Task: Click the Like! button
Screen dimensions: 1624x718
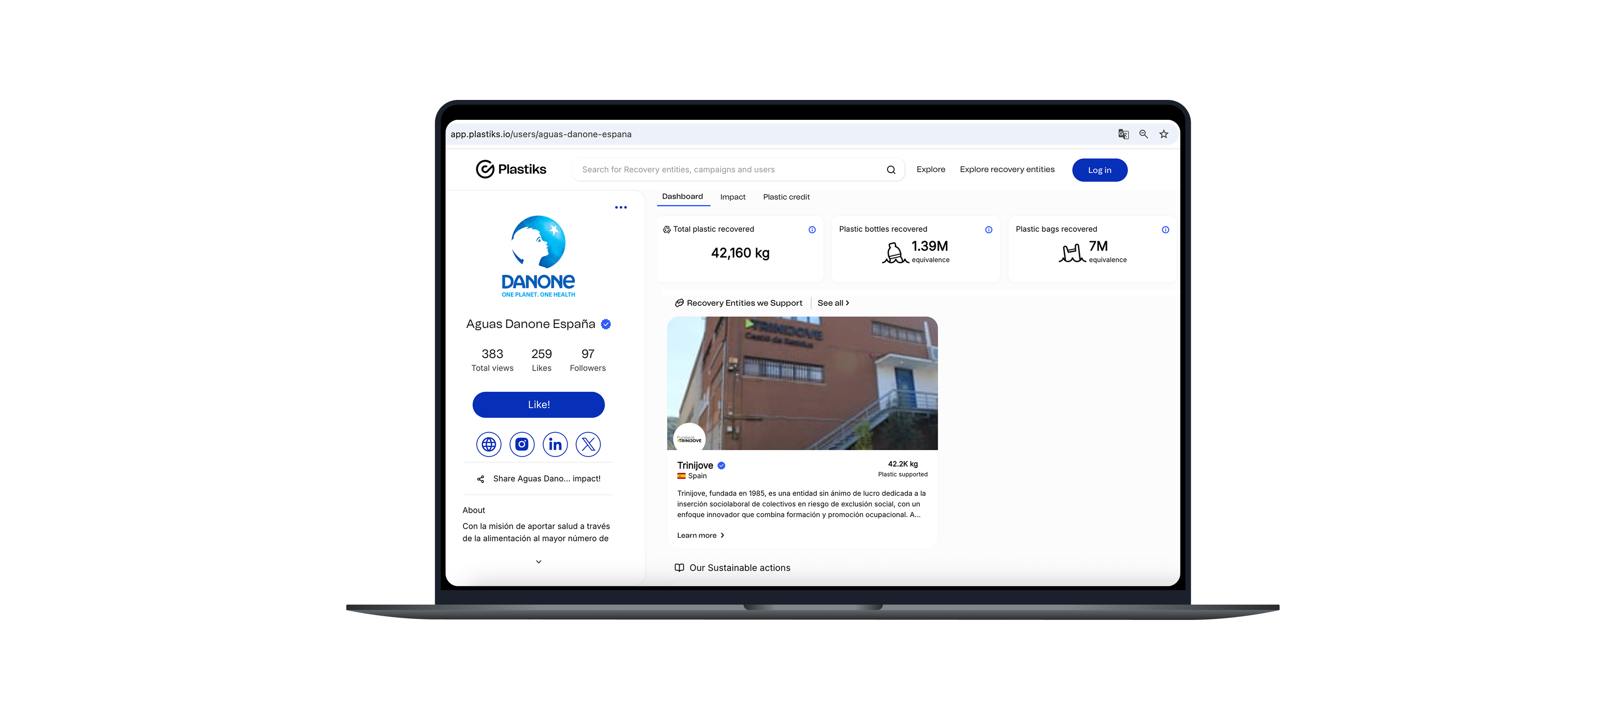Action: (x=539, y=405)
